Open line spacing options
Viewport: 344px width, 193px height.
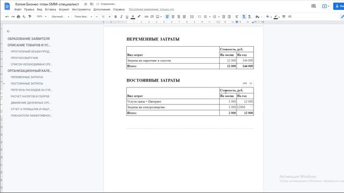point(192,17)
